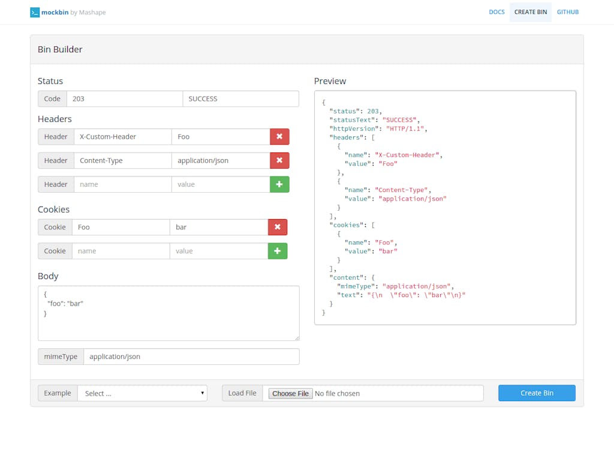Click the Choose File button
614x449 pixels.
[290, 393]
